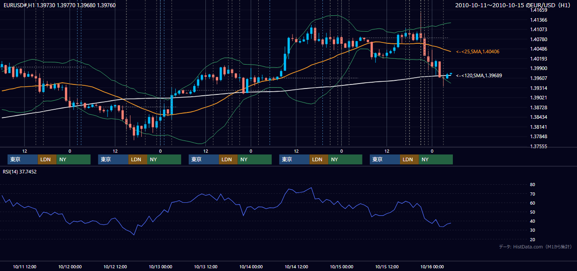This screenshot has width=577, height=271.
Task: Click price axis value 1.41366
Action: pyautogui.click(x=538, y=20)
